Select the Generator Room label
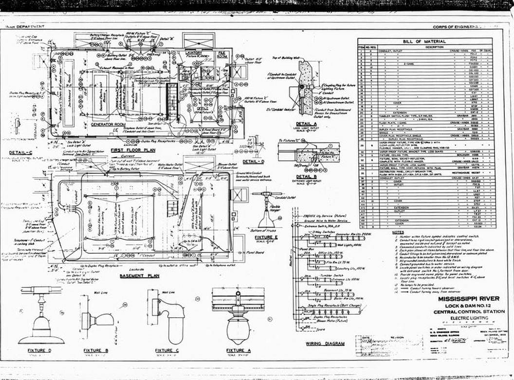This screenshot has width=514, height=380. [109, 125]
